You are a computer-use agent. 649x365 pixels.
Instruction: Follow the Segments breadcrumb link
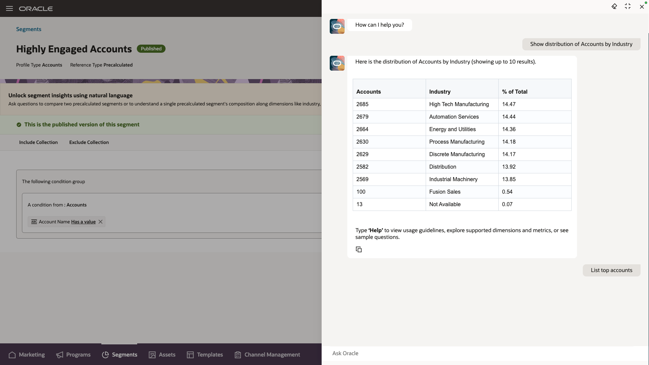29,29
